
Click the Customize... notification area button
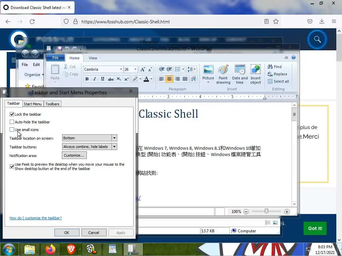(74, 155)
